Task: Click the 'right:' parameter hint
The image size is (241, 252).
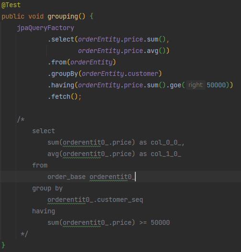Action: coord(196,85)
